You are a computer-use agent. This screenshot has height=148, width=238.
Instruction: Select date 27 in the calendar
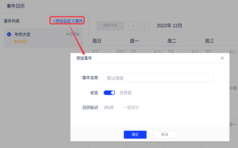point(95,52)
